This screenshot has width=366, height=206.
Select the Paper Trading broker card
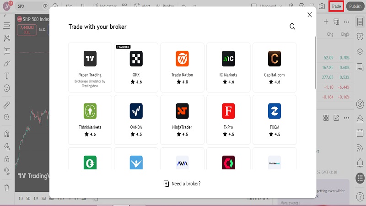(90, 67)
